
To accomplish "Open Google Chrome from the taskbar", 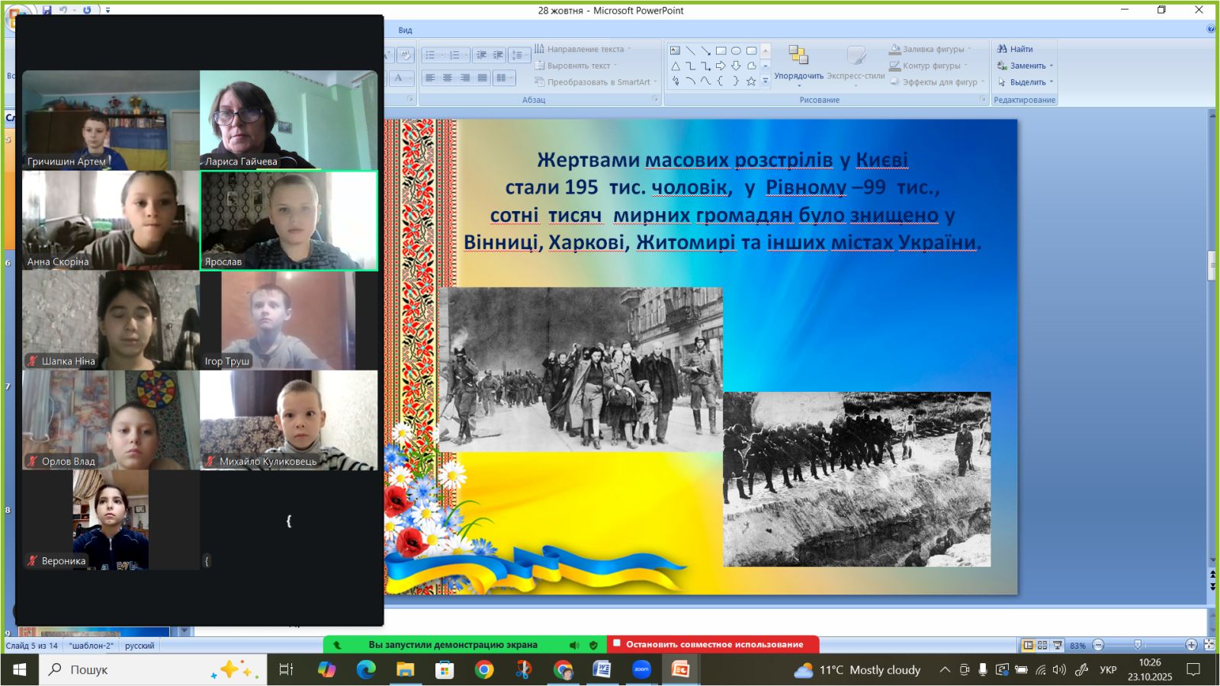I will (x=483, y=669).
